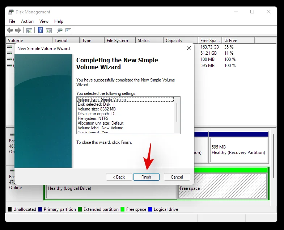Click the Extended partition legend swatch

click(x=80, y=209)
